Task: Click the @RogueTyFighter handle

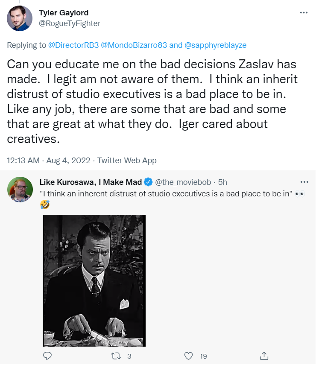Action: click(70, 23)
